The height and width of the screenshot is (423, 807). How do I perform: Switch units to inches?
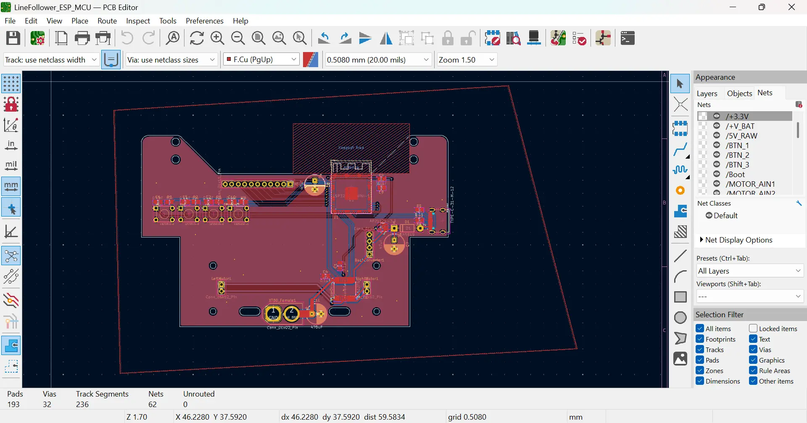[x=11, y=145]
